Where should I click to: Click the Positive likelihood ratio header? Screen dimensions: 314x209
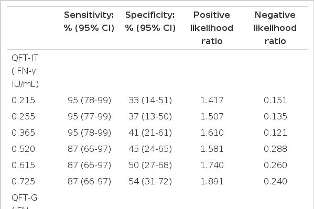point(212,28)
